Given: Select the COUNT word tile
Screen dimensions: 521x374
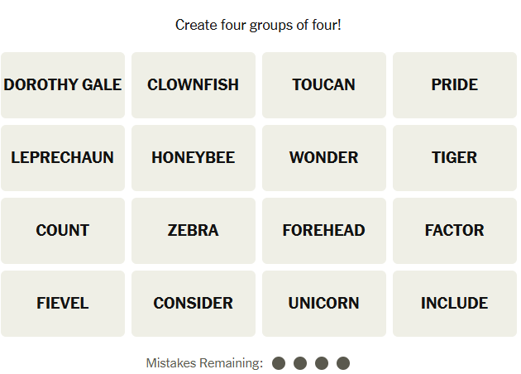Looking at the screenshot, I should (63, 231).
